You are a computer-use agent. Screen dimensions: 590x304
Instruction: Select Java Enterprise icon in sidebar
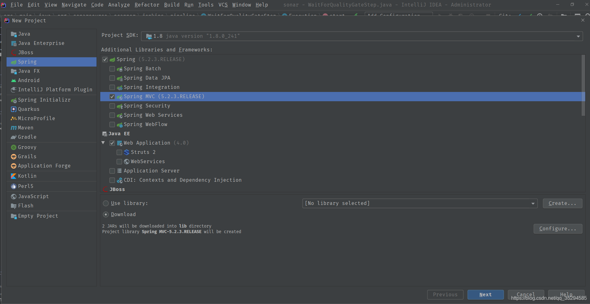pos(14,43)
